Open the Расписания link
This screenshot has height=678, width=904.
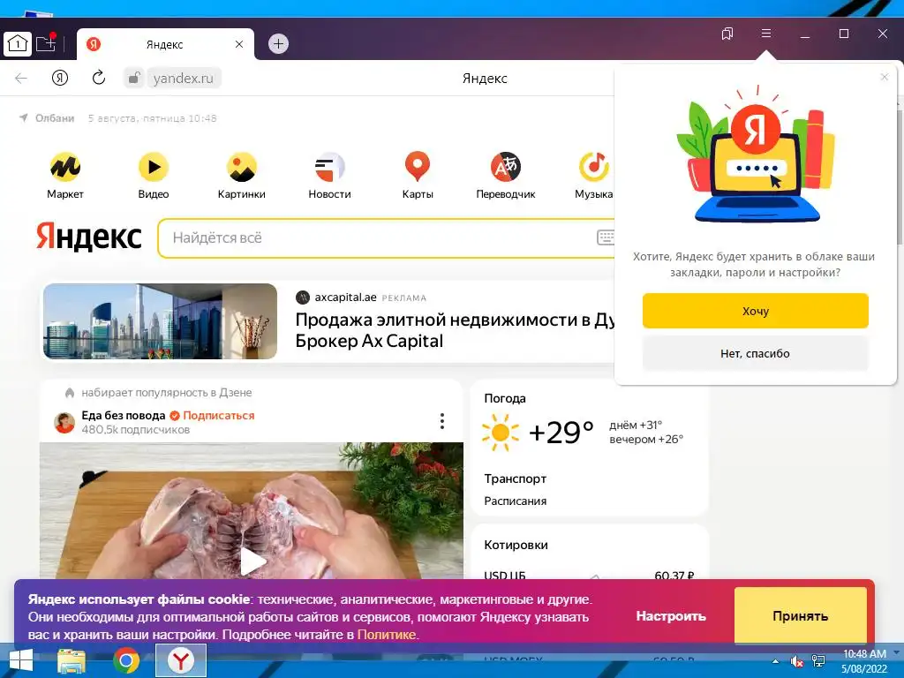point(516,501)
